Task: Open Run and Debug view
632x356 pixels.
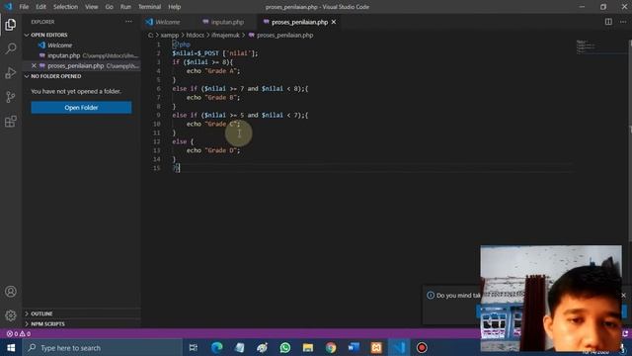Action: pyautogui.click(x=11, y=73)
